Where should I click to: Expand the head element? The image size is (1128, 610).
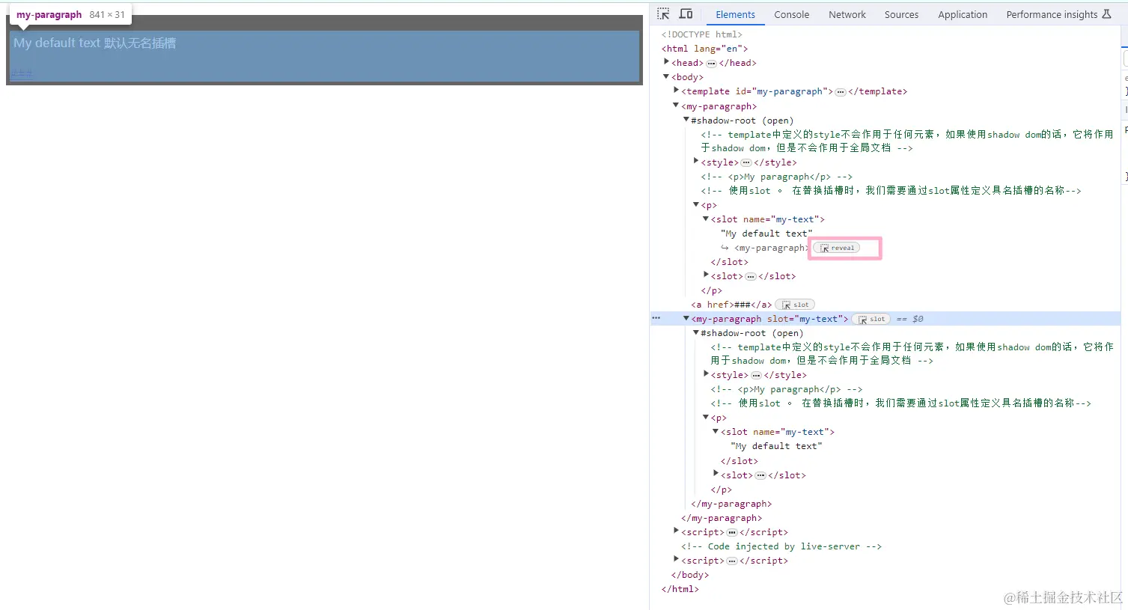pos(666,62)
